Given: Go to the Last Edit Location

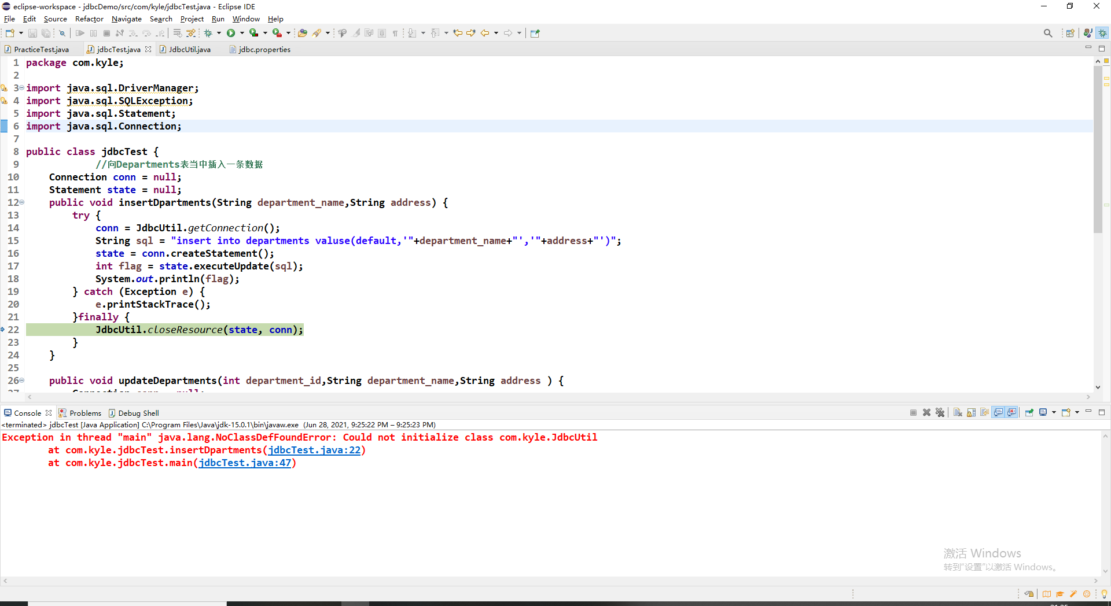Looking at the screenshot, I should tap(458, 33).
